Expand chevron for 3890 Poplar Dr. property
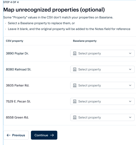The height and width of the screenshot is (145, 136). [130, 53]
